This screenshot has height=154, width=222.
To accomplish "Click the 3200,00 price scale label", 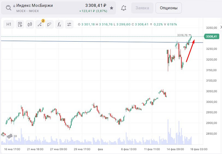I will pyautogui.click(x=211, y=59).
